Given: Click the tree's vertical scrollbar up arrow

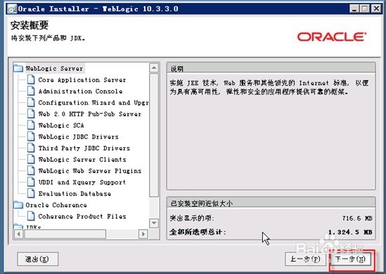Looking at the screenshot, I should pos(154,67).
